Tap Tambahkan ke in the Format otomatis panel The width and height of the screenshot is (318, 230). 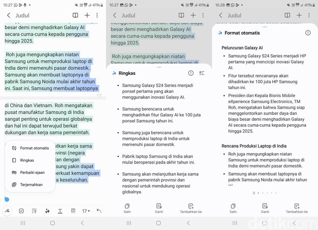click(297, 208)
